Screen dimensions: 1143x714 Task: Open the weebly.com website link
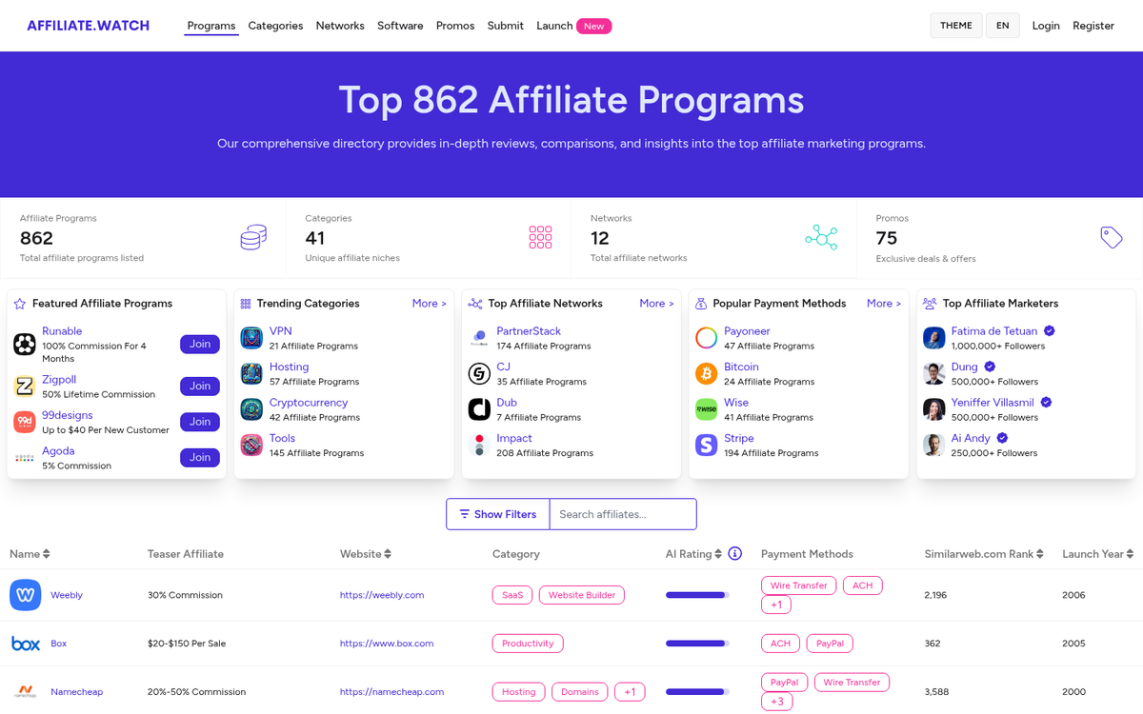(x=382, y=594)
